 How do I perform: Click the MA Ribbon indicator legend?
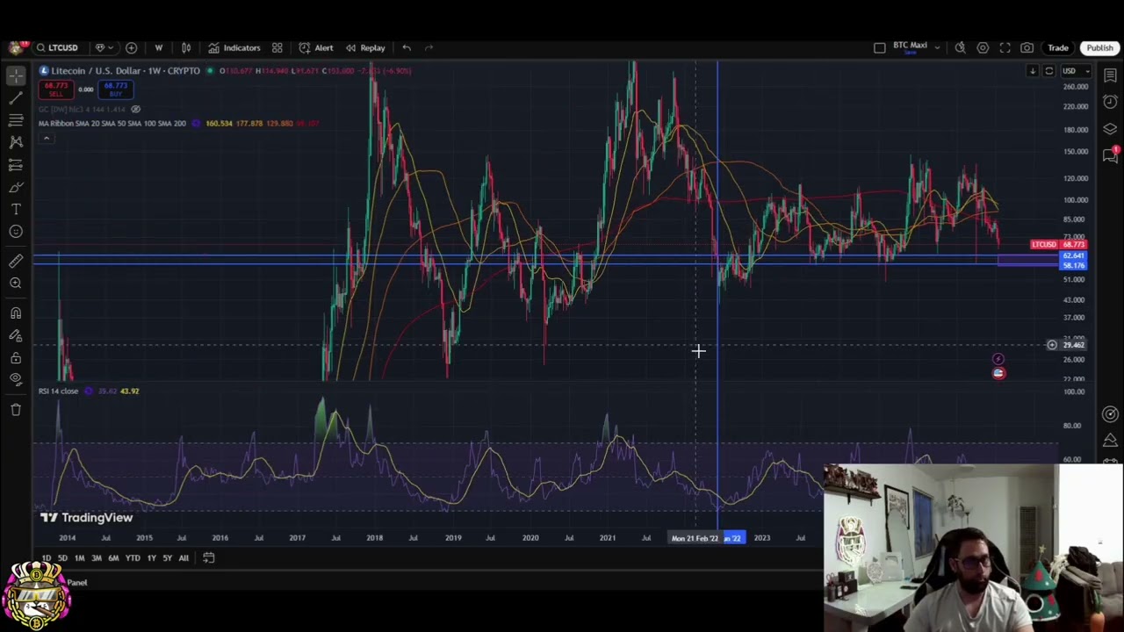(x=112, y=123)
